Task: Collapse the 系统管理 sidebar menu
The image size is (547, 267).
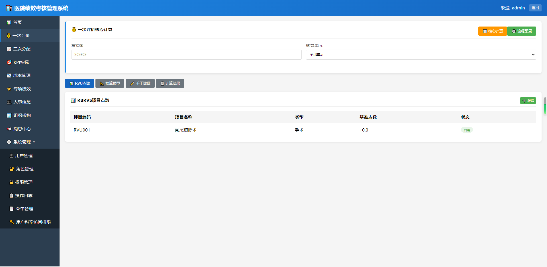Action: click(22, 142)
